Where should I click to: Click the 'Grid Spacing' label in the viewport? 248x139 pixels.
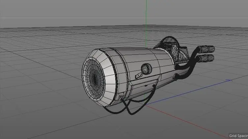point(238,136)
